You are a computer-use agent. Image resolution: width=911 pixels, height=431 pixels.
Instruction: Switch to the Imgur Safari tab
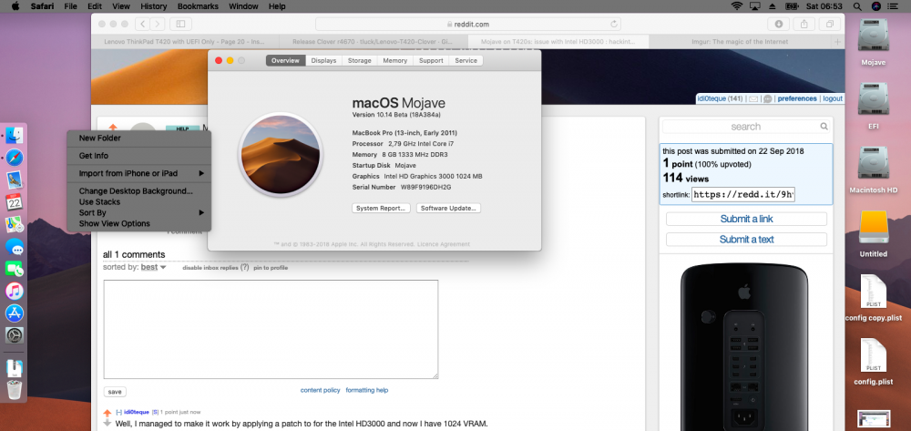740,42
